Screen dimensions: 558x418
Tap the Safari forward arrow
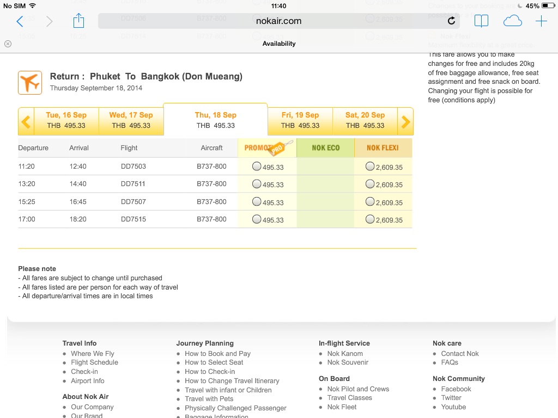click(50, 21)
